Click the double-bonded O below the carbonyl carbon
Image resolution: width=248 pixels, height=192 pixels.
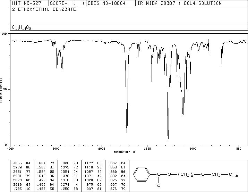159,185
